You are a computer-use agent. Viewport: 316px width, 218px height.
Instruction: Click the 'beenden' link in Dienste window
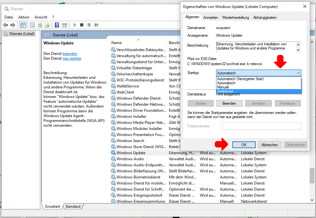pyautogui.click(x=70, y=54)
